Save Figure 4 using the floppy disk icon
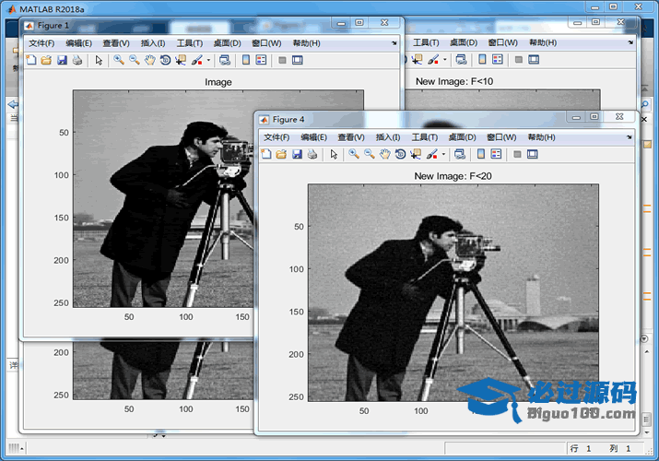Viewport: 659px width, 461px height. [297, 154]
